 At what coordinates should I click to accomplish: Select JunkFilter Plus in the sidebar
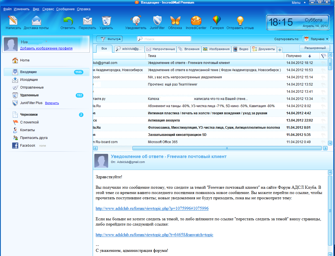click(x=31, y=103)
